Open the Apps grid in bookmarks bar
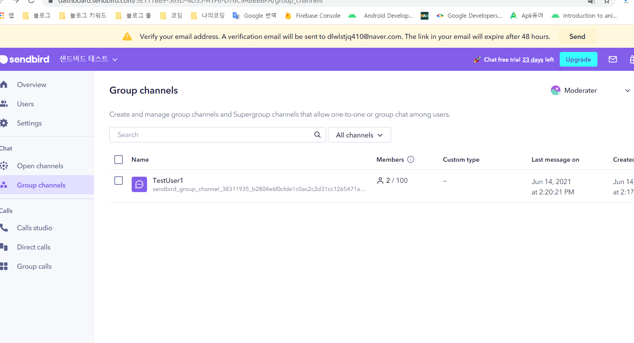 pyautogui.click(x=2, y=15)
